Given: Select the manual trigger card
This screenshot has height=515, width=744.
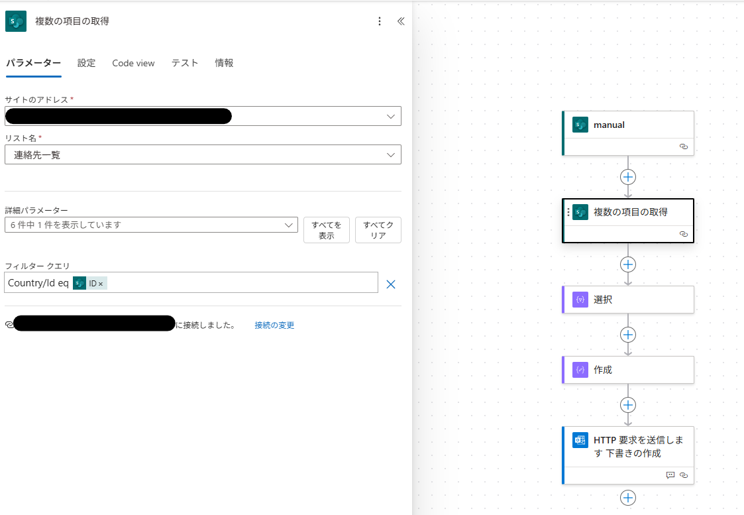Looking at the screenshot, I should (628, 133).
